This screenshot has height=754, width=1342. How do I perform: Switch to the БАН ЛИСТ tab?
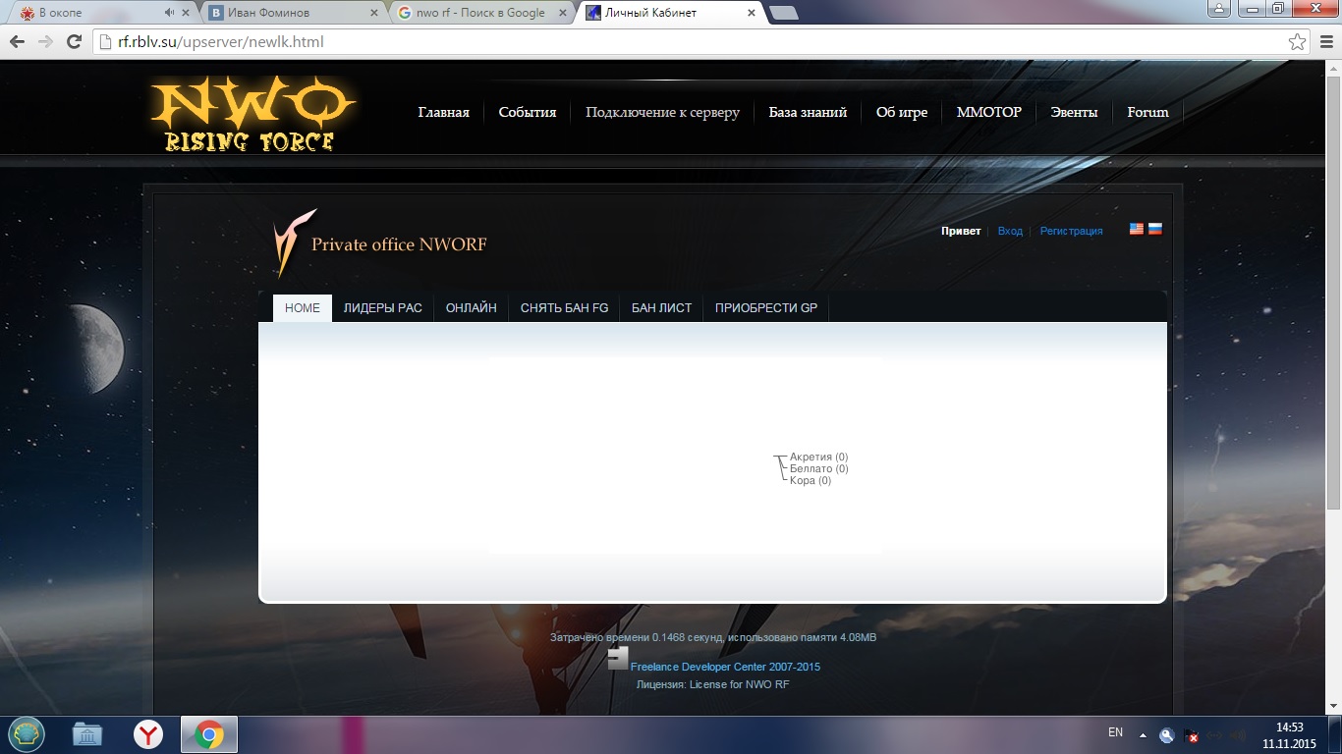661,308
